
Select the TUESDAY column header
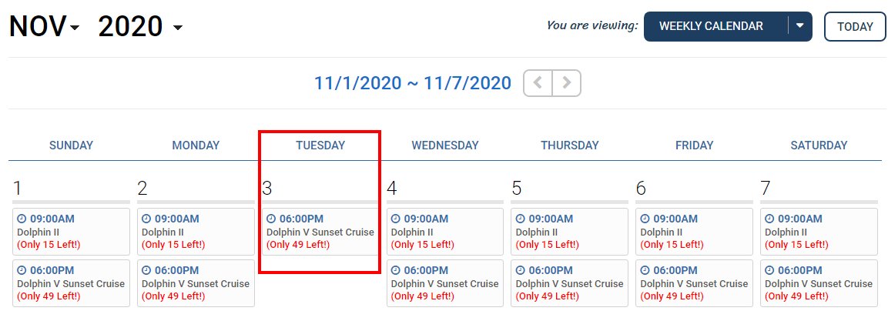click(320, 145)
